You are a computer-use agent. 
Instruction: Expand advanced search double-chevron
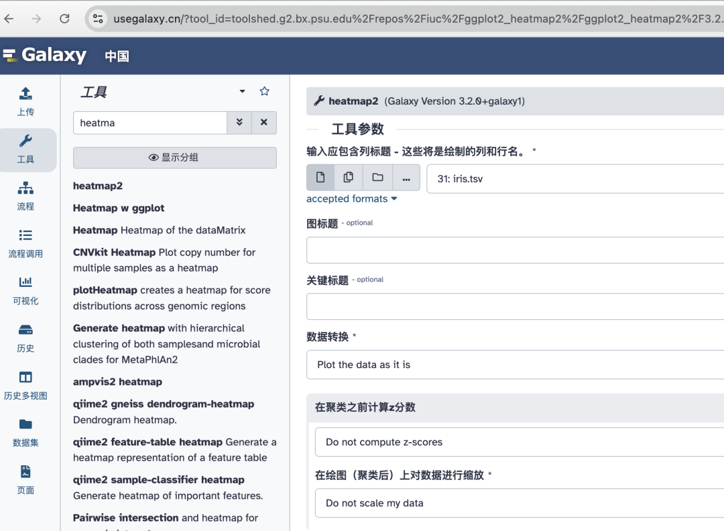tap(239, 123)
